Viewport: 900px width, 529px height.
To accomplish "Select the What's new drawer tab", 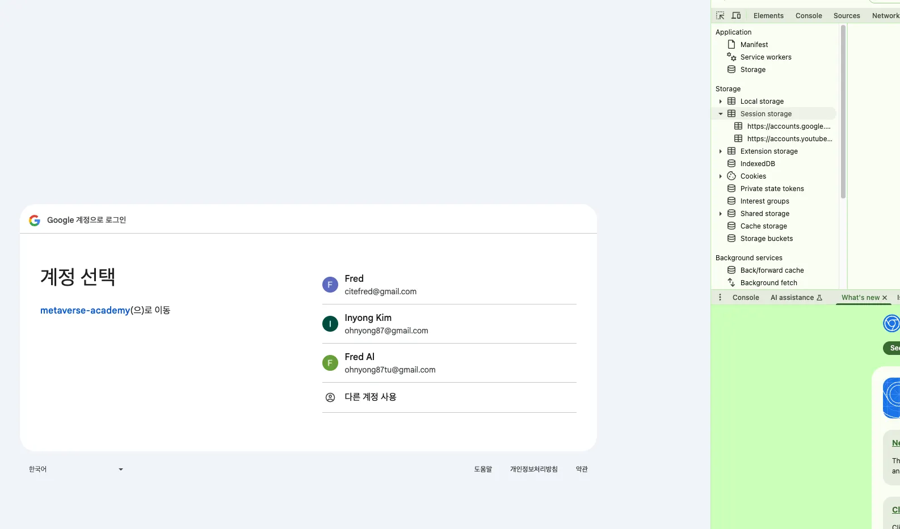I will click(x=860, y=298).
